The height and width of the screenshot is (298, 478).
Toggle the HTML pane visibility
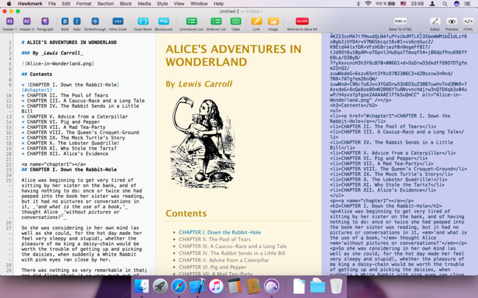(468, 21)
